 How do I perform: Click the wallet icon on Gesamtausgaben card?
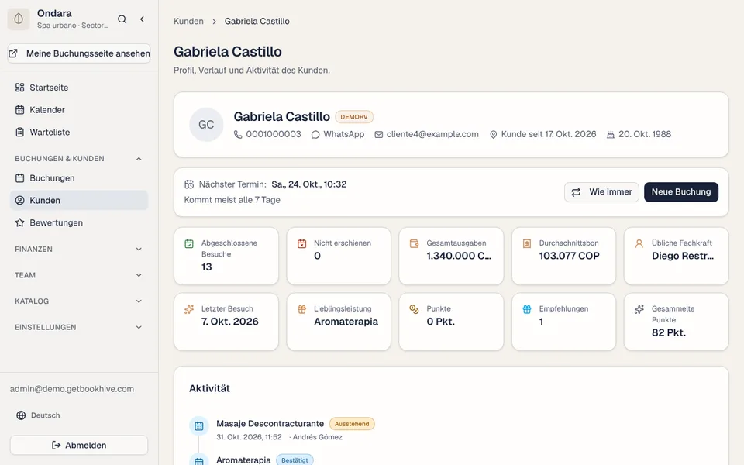414,243
